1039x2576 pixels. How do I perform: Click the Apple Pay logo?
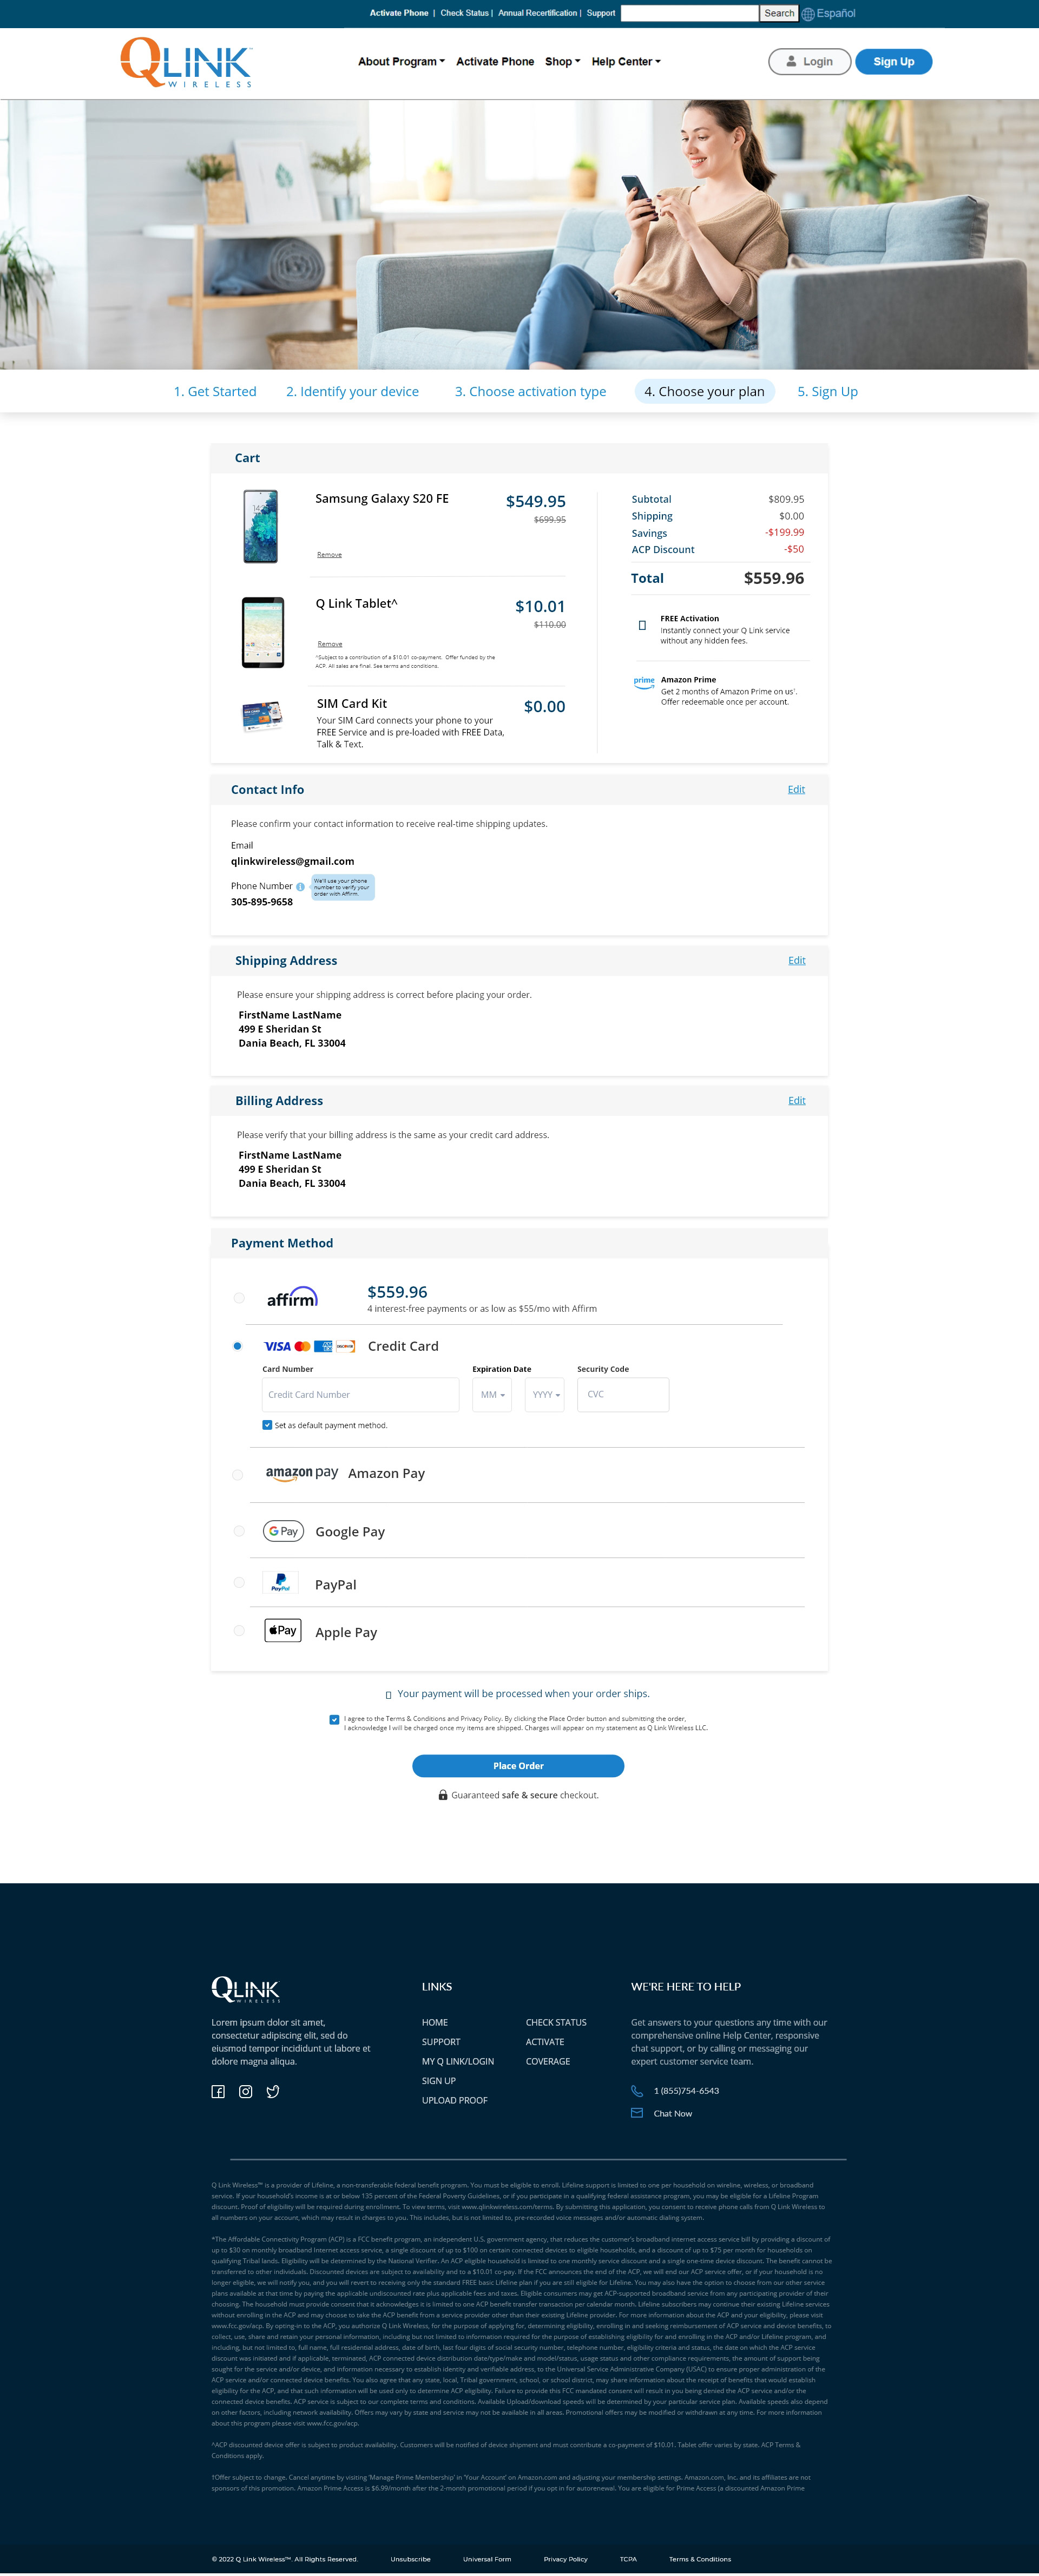point(283,1630)
